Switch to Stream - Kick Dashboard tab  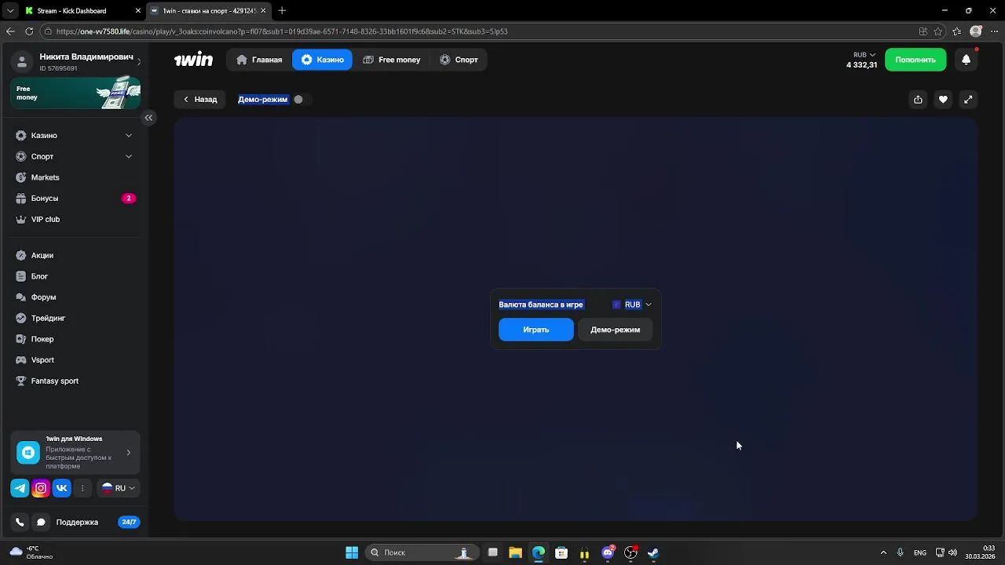(82, 11)
